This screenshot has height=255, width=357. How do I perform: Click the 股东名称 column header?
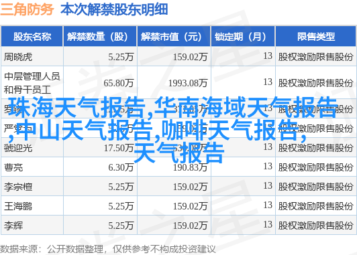coord(32,37)
